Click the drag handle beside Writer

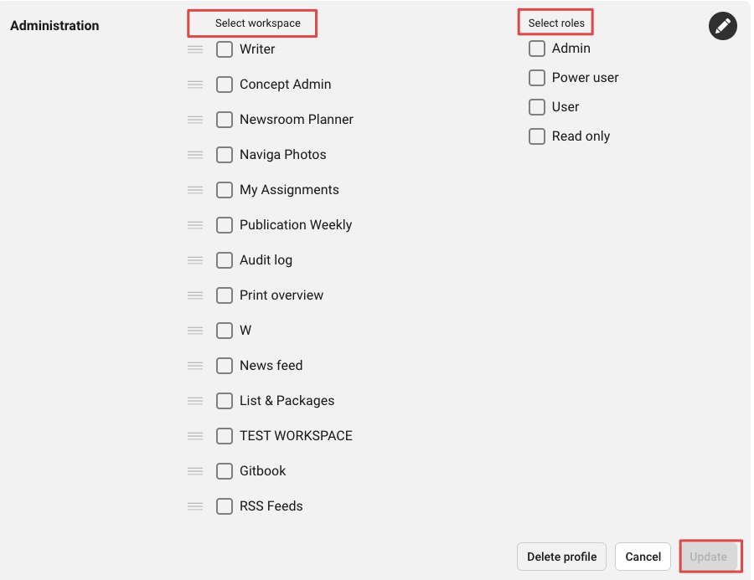[195, 49]
